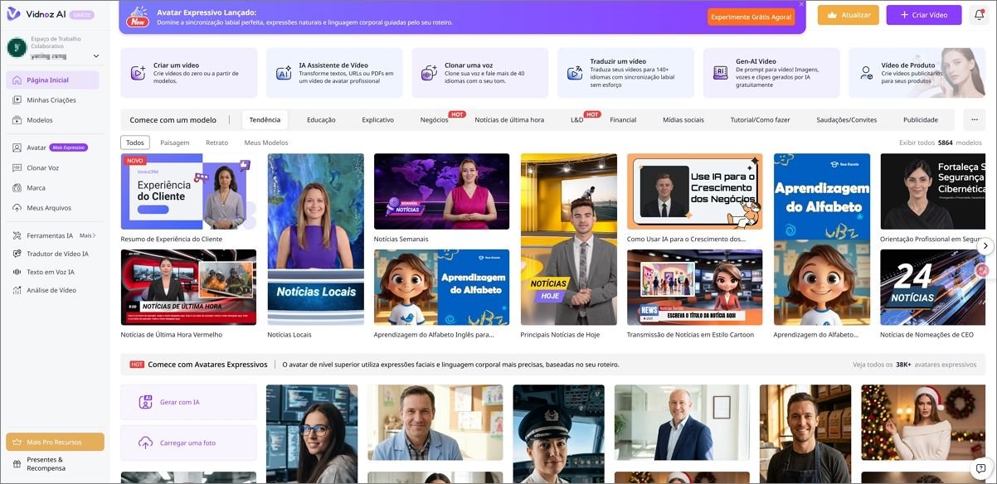997x484 pixels.
Task: Click the floating pink assistant icon
Action: (x=984, y=271)
